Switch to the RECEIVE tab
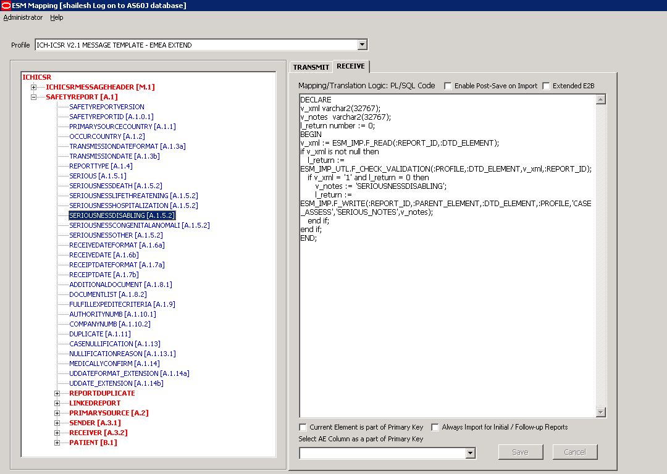 click(351, 66)
